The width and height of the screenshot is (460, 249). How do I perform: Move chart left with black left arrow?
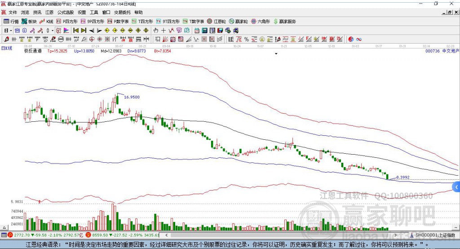(x=92, y=31)
